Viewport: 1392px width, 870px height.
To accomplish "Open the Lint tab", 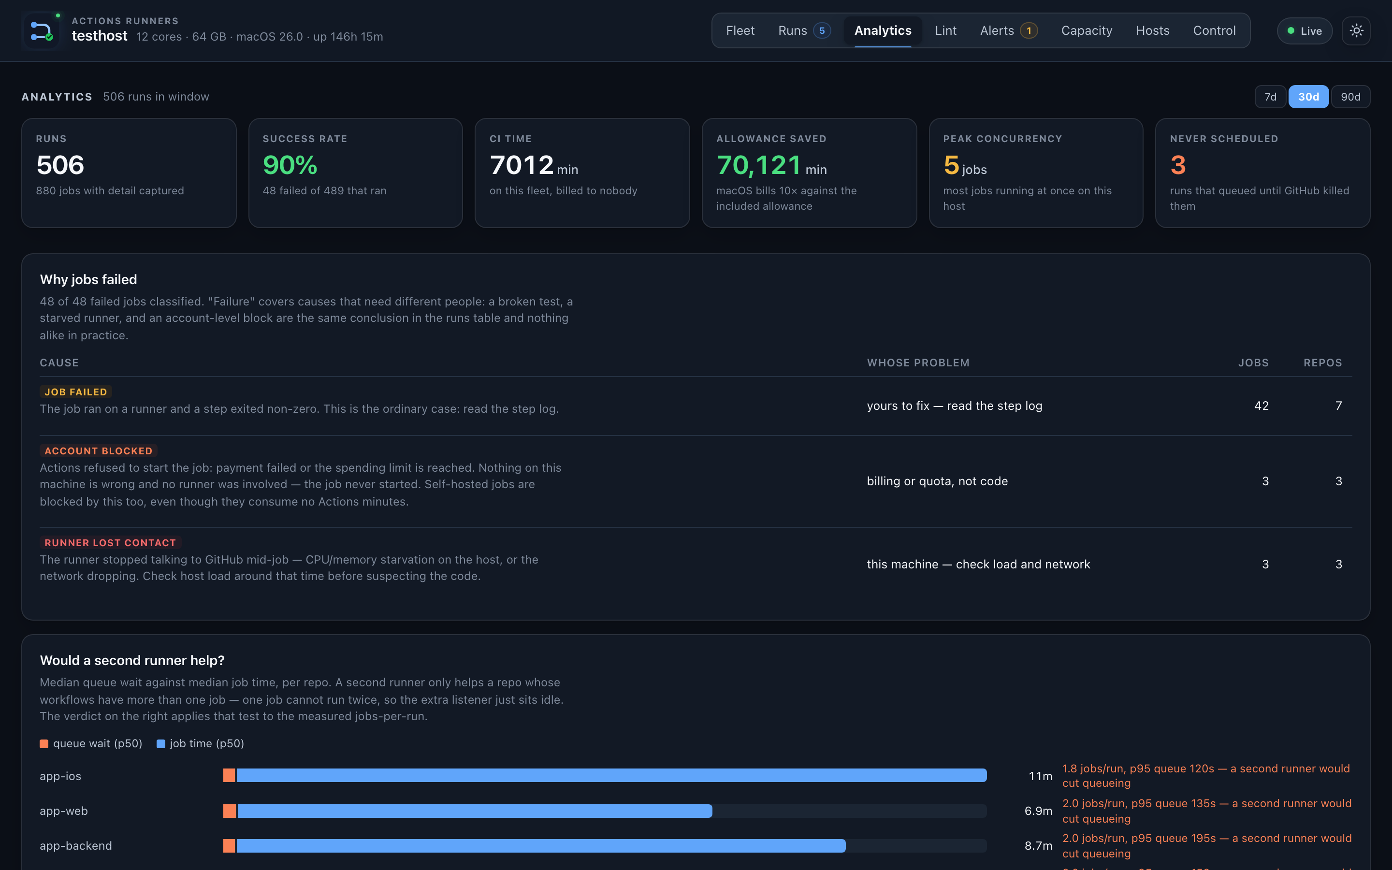I will click(945, 30).
